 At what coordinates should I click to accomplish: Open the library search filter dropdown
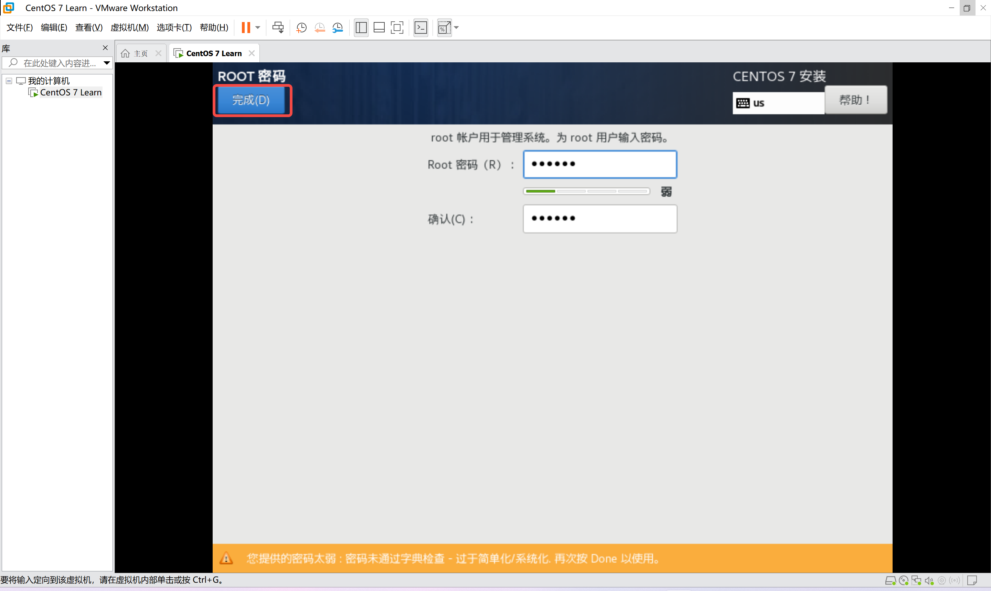107,63
